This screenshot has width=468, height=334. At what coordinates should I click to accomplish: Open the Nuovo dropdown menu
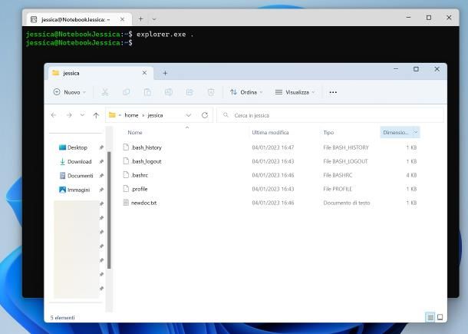(x=70, y=92)
